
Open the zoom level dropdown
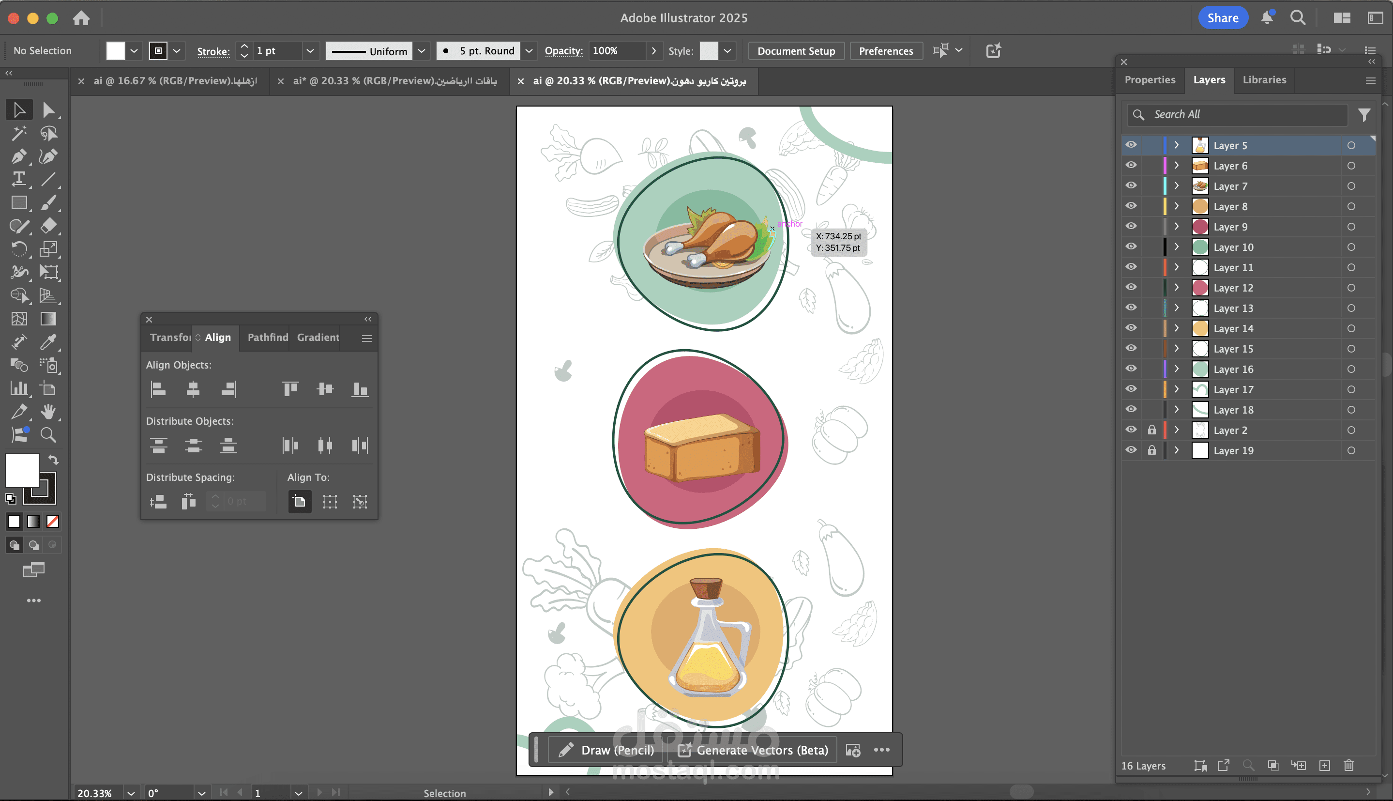click(x=131, y=793)
